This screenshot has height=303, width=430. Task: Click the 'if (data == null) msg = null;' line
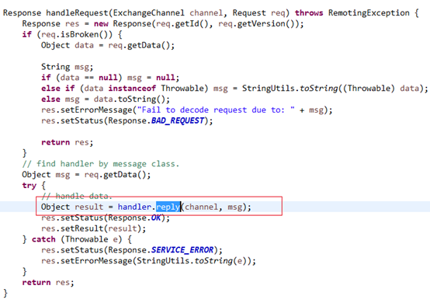[x=110, y=78]
